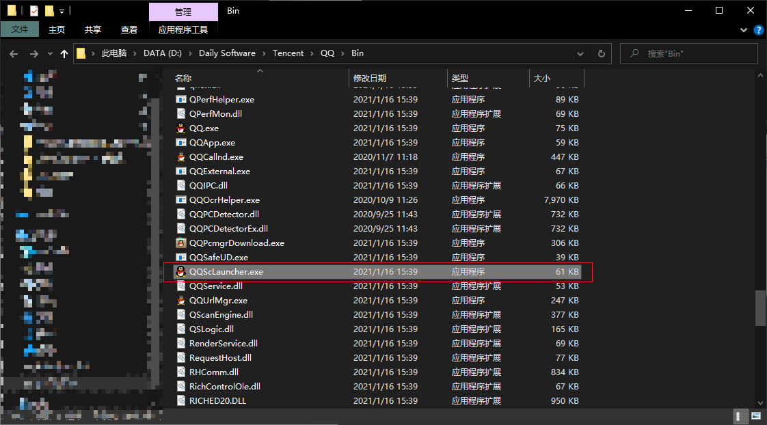Expand the chevron after Tencent in the path
Screen dimensions: 767x425
(x=312, y=53)
